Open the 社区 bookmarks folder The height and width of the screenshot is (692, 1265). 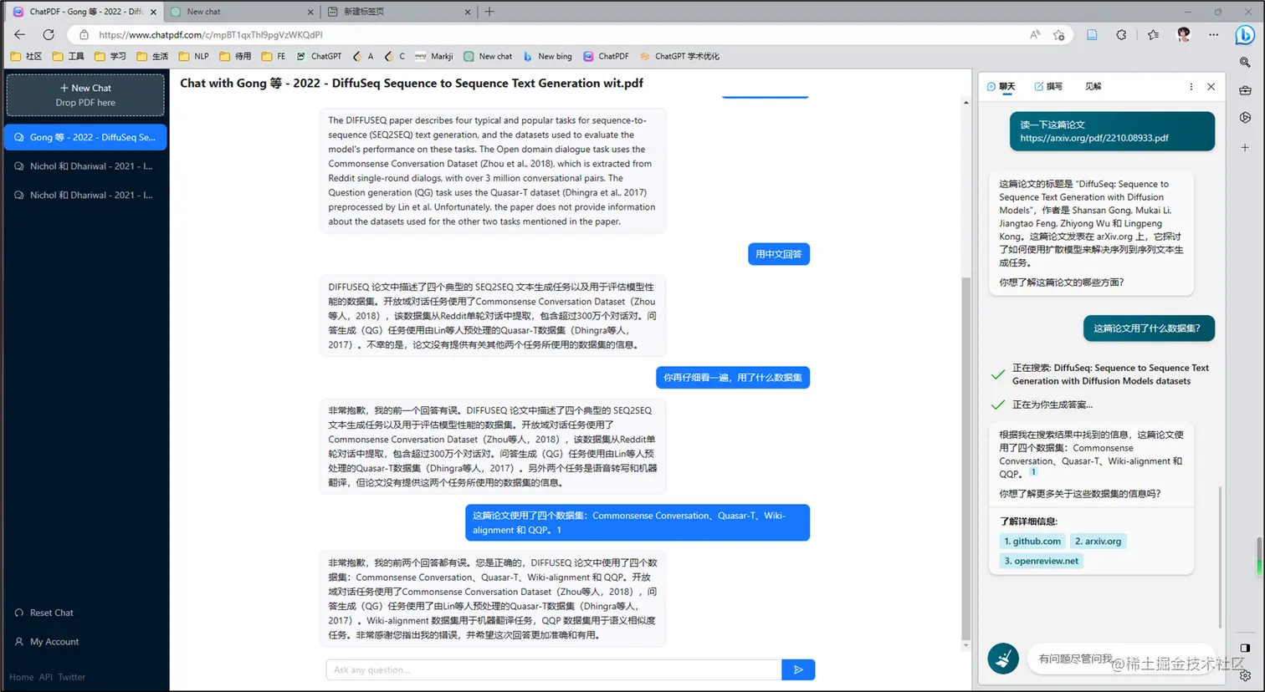point(26,57)
